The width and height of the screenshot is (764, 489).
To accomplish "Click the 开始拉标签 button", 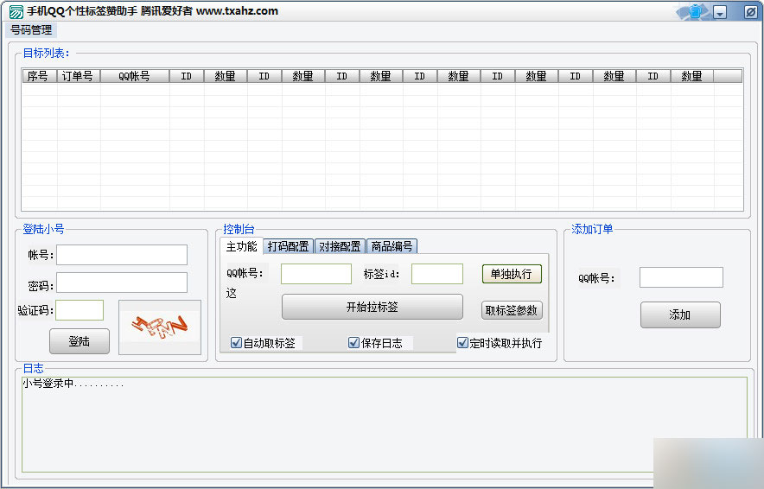I will click(372, 307).
